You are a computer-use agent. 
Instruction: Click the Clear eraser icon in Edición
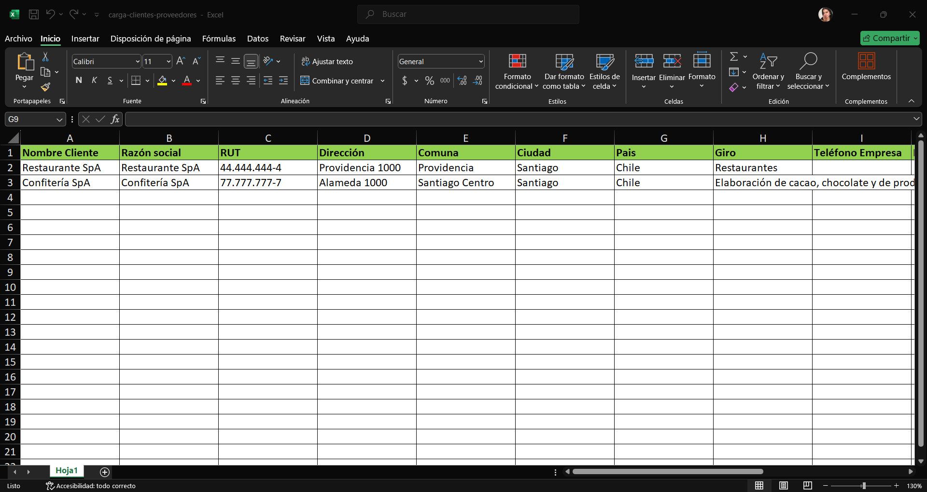pyautogui.click(x=734, y=87)
